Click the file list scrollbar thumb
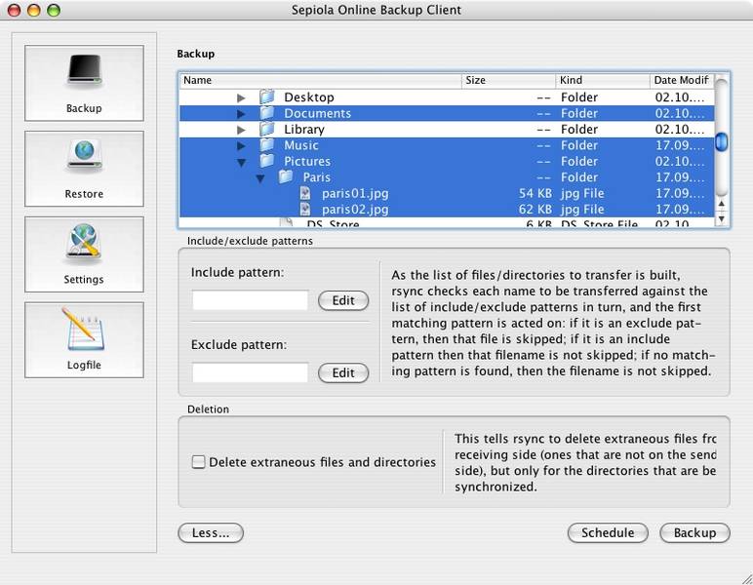753x585 pixels. click(722, 142)
